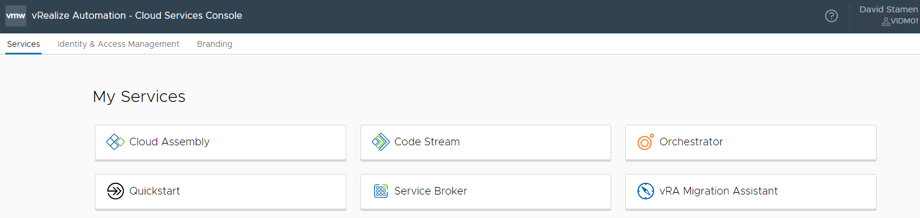Click the Cloud Assembly diamond icon

point(115,142)
